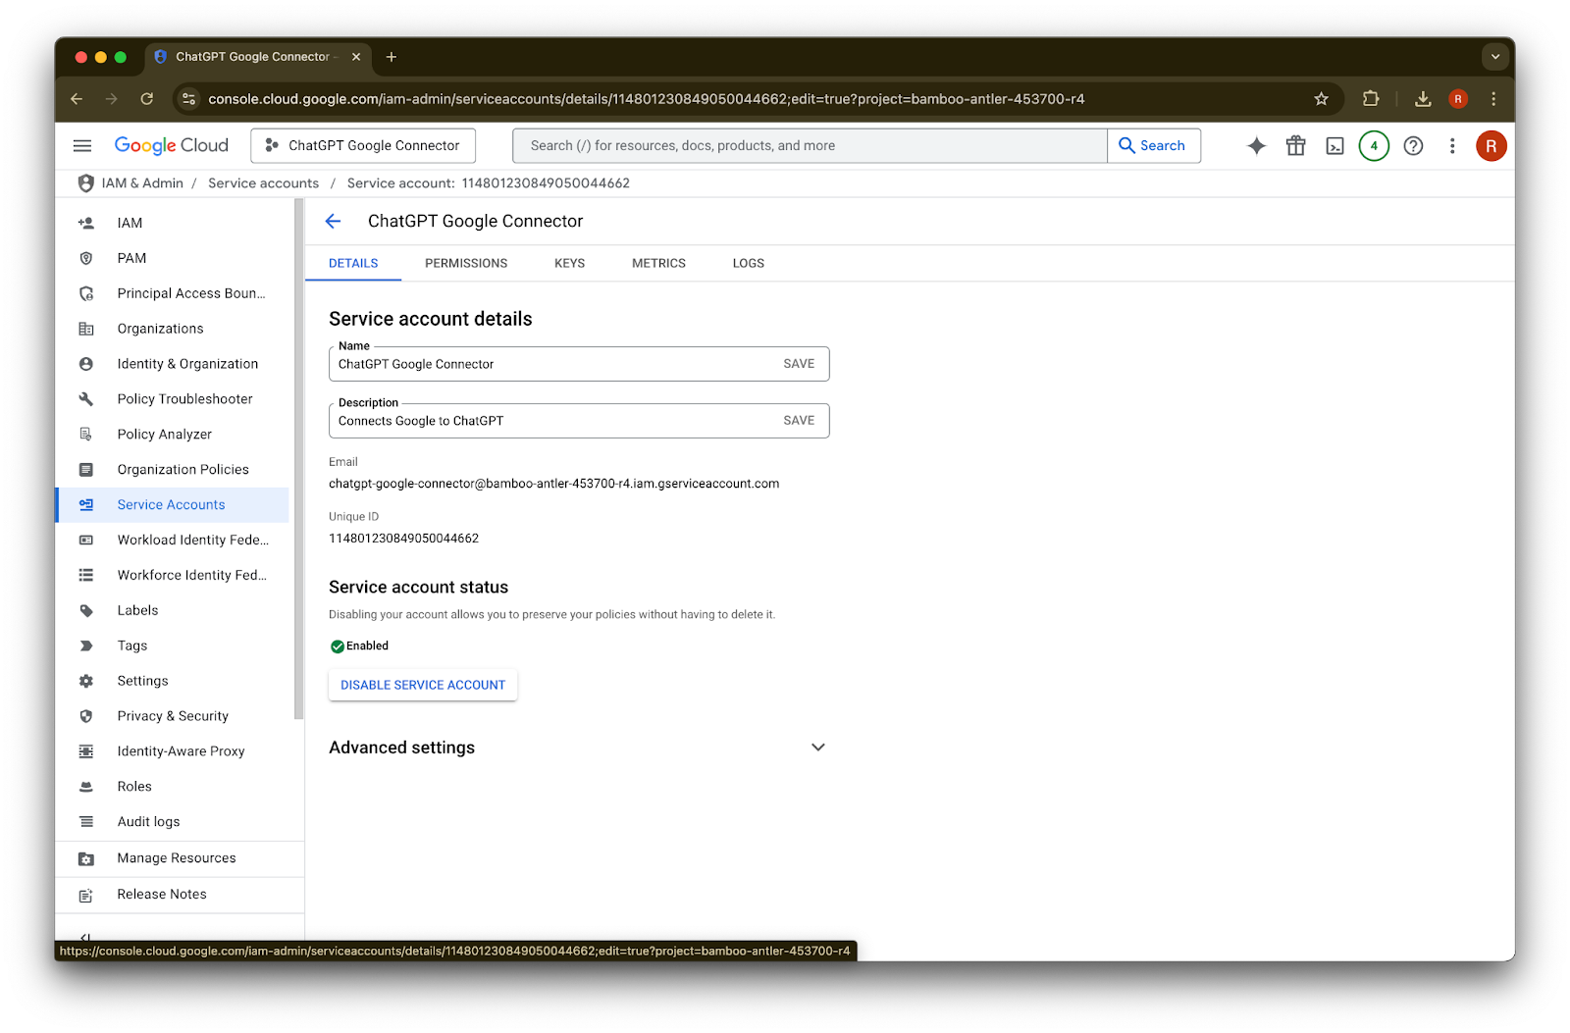
Task: Click the resource search input field
Action: [x=810, y=146]
